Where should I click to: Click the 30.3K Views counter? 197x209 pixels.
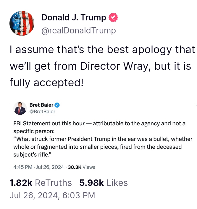tap(82, 167)
